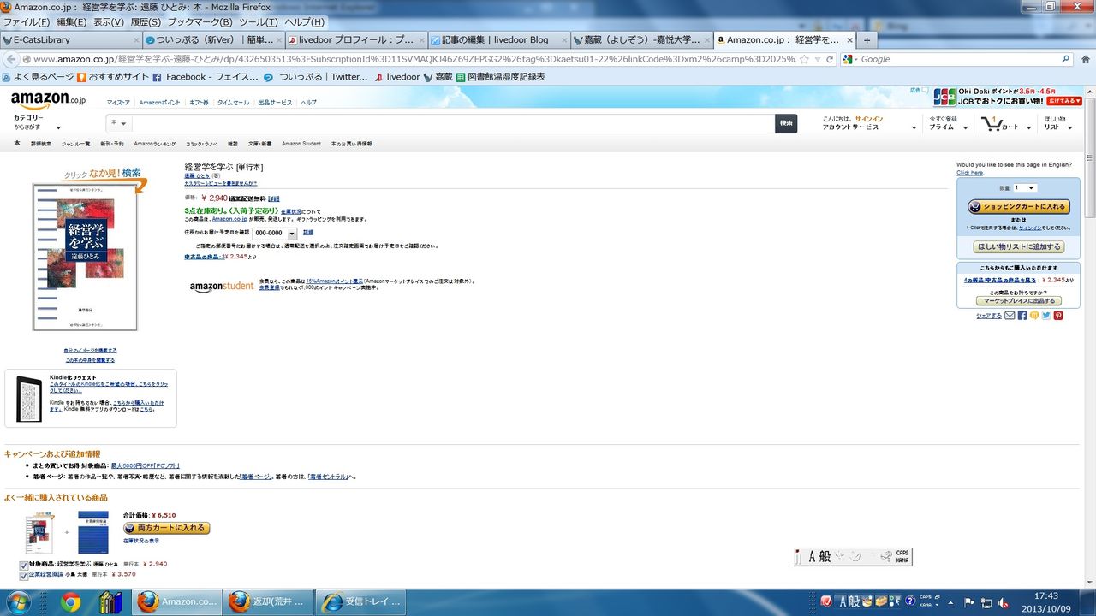Viewport: 1096px width, 616px height.
Task: Open the Kindle device image
Action: coord(28,399)
